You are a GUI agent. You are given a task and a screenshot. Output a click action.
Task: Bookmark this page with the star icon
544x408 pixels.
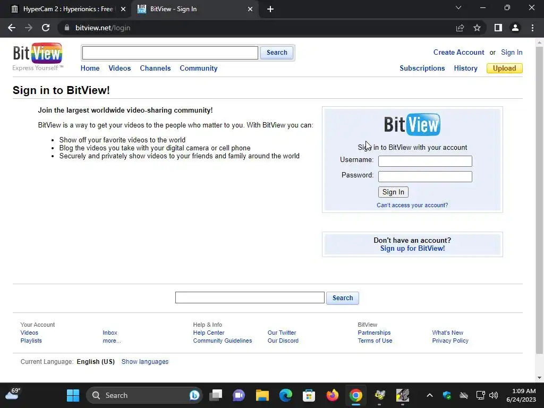coord(477,28)
